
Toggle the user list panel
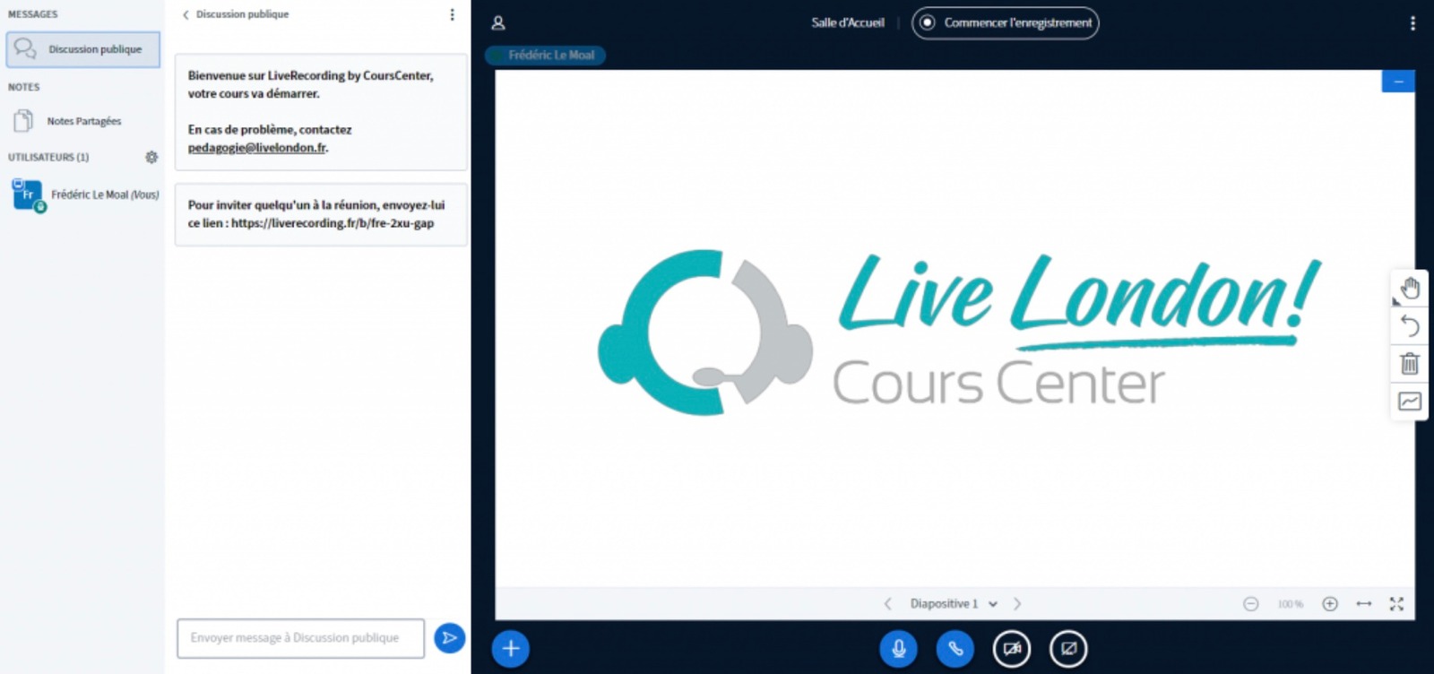click(x=498, y=23)
